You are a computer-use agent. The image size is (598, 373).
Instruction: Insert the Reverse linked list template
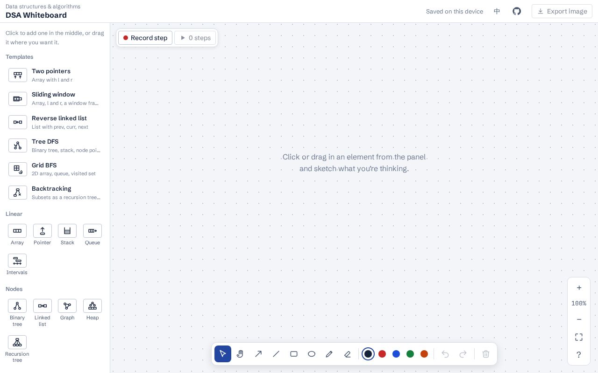tap(55, 122)
